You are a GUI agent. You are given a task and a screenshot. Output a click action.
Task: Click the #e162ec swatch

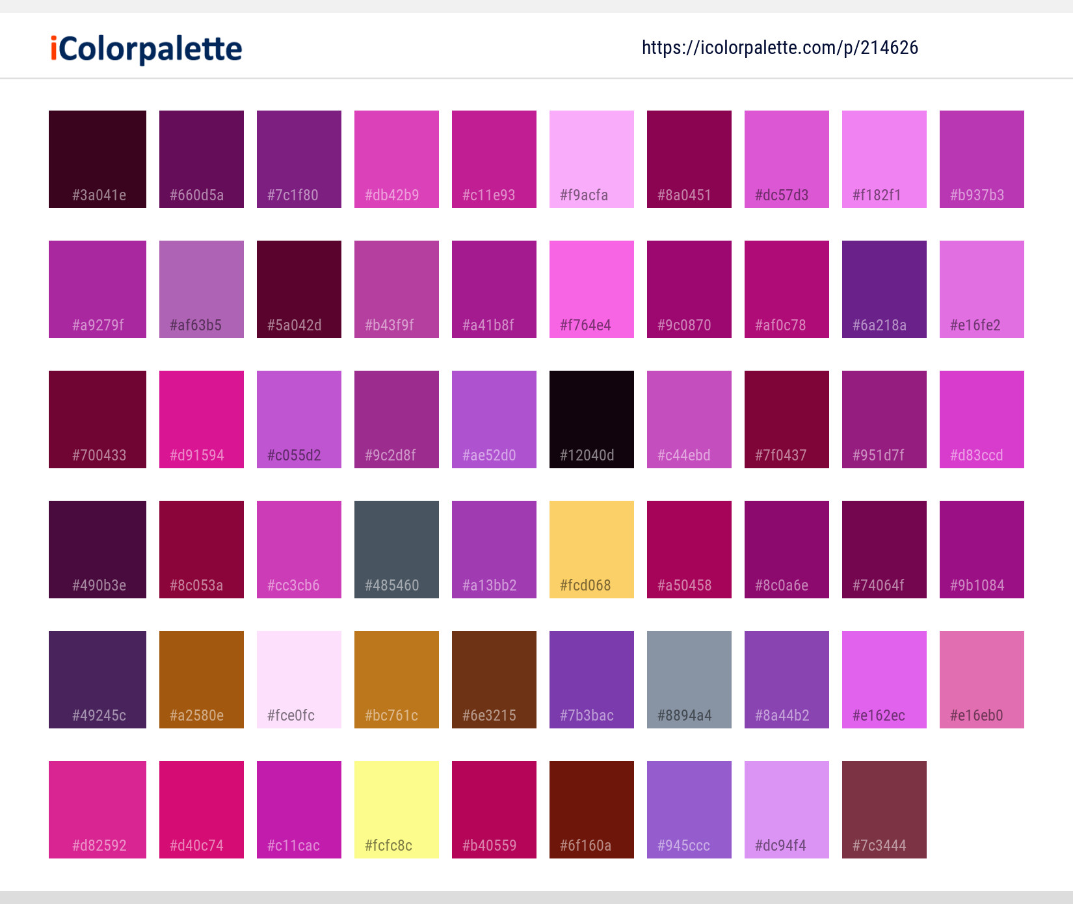(884, 680)
